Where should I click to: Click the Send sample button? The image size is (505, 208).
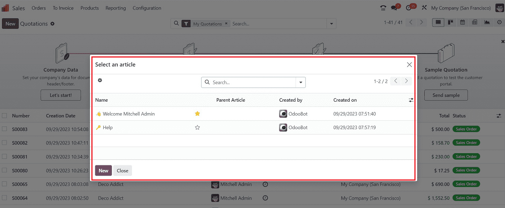446,95
